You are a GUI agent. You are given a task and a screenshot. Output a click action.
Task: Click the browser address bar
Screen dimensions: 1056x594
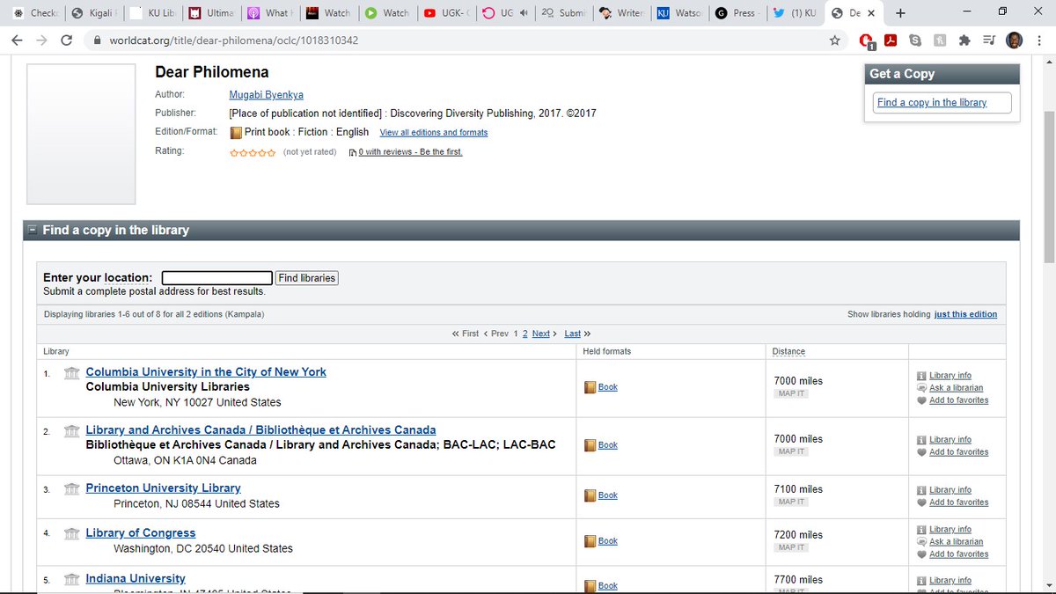click(x=458, y=40)
